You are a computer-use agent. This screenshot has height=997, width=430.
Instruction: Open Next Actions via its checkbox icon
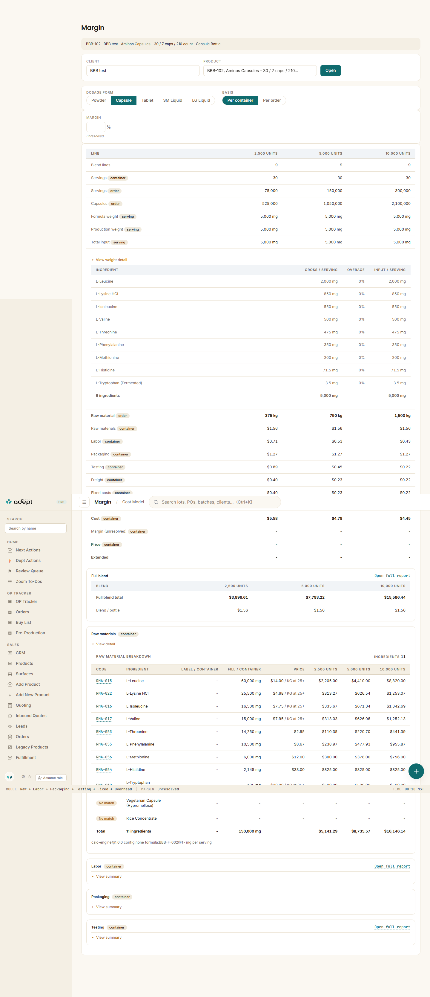coord(10,550)
